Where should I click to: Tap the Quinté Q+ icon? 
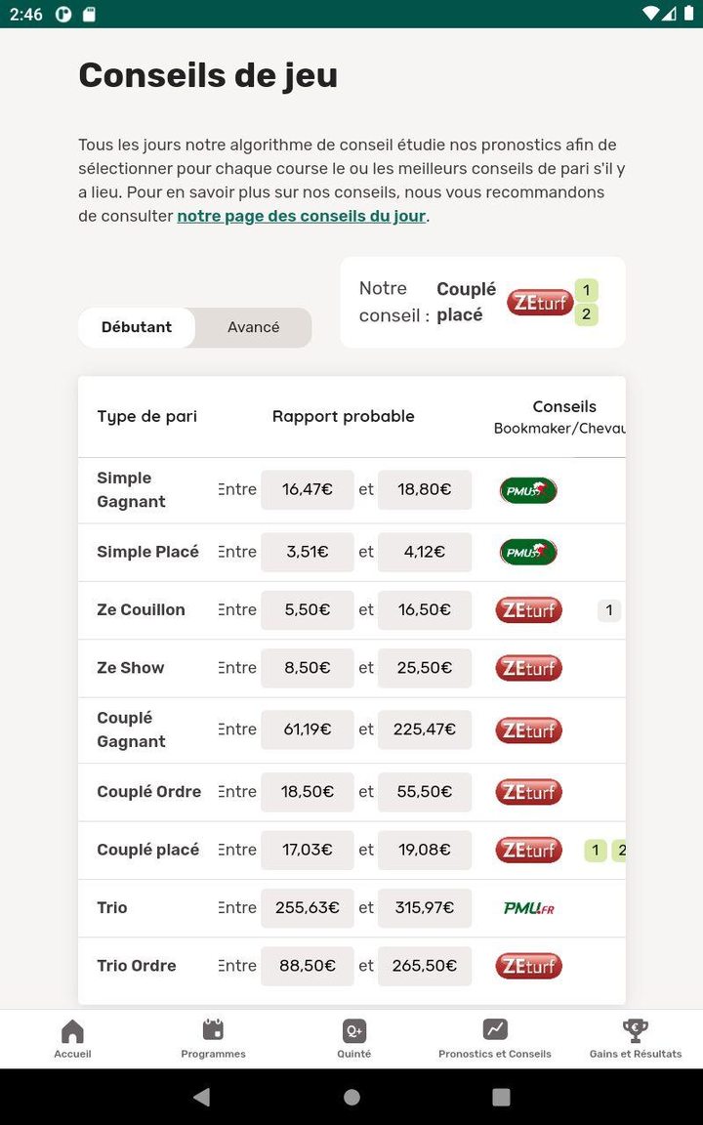pos(353,1031)
